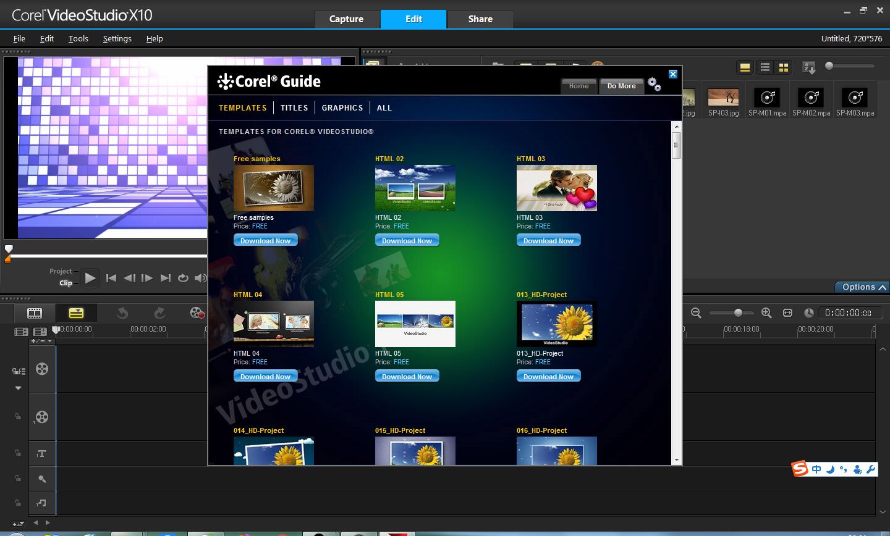The height and width of the screenshot is (536, 890).
Task: Click the system volume speaker icon in preview
Action: pyautogui.click(x=200, y=278)
